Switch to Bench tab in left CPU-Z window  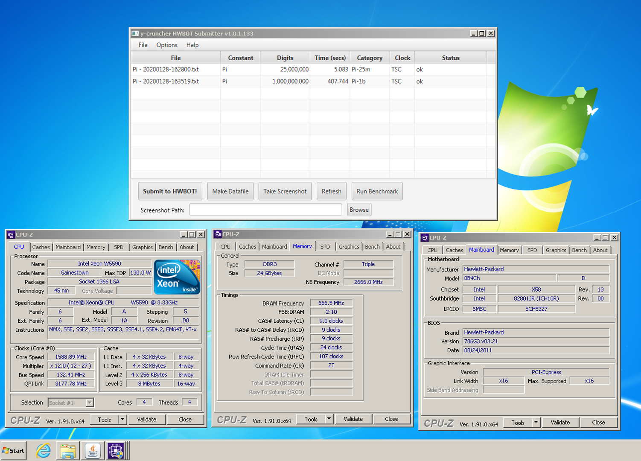(166, 247)
